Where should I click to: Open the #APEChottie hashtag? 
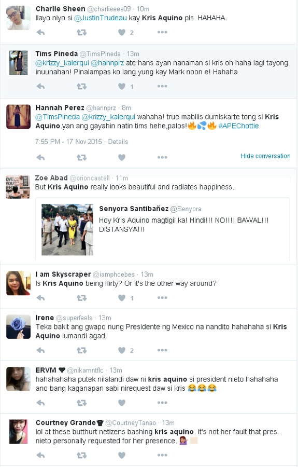tap(238, 126)
